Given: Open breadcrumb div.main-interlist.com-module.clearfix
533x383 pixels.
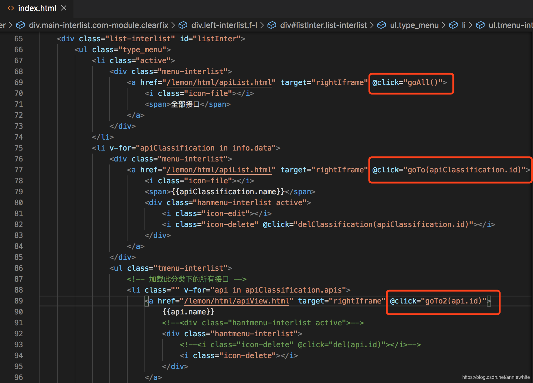Looking at the screenshot, I should [x=98, y=25].
